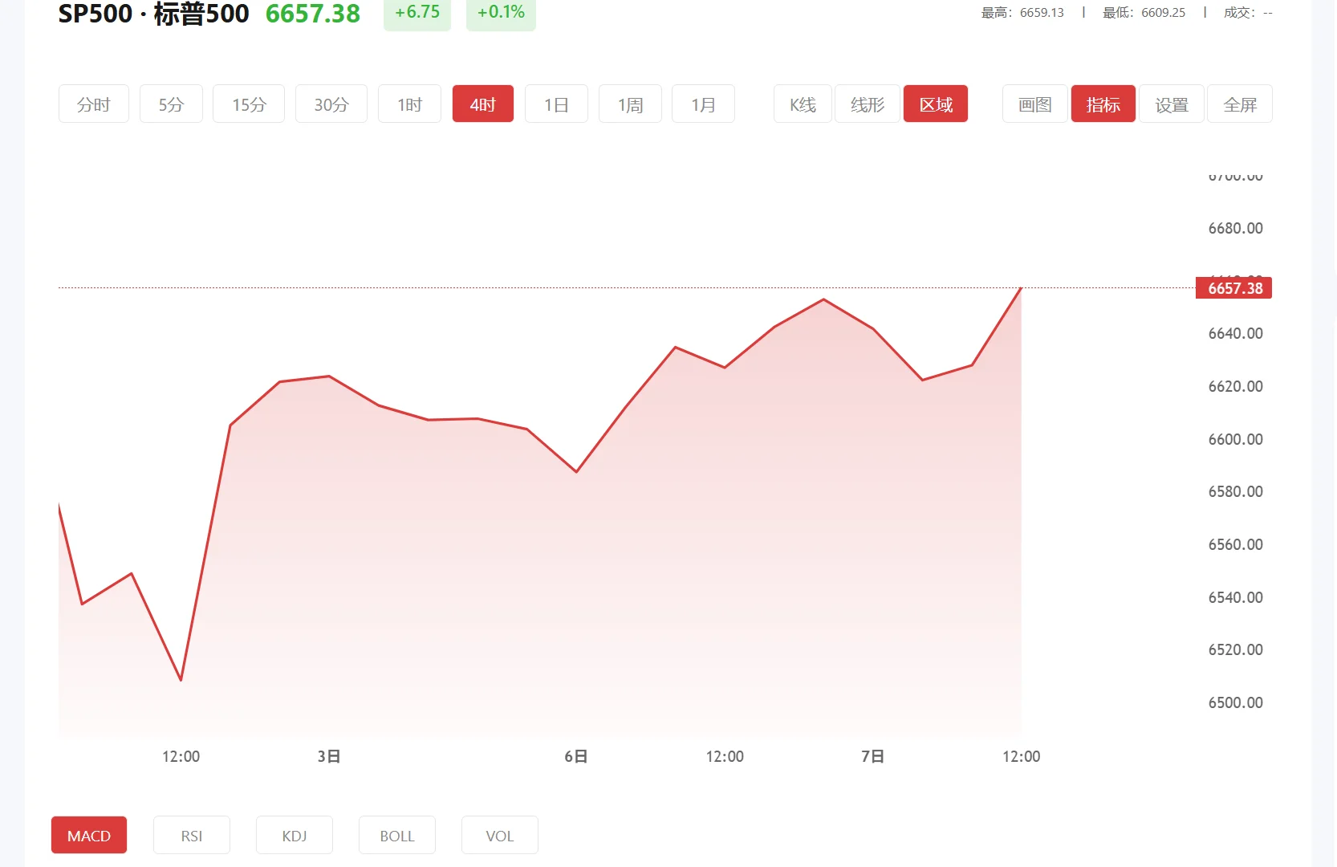Switch chart to 线形 line view
Viewport: 1337px width, 867px height.
[867, 104]
